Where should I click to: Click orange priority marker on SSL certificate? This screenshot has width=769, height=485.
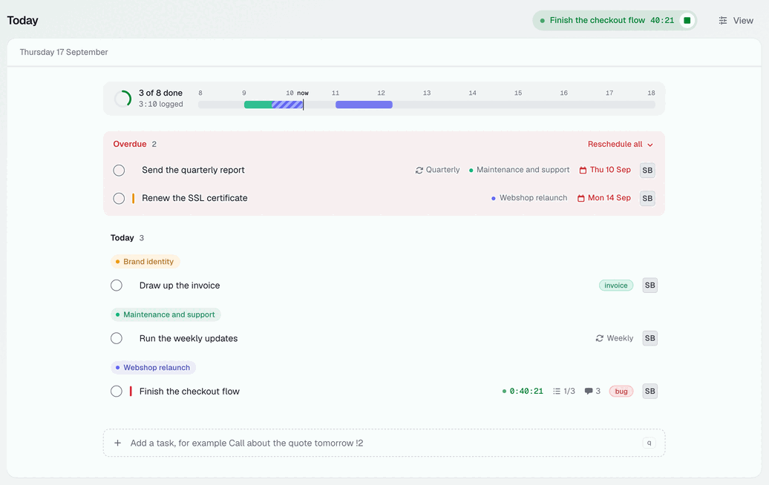133,199
